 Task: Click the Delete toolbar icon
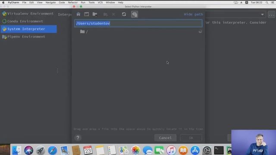point(113,14)
